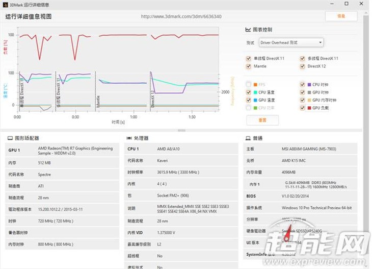Click the teal CPU 温度 color swatch

255,92
